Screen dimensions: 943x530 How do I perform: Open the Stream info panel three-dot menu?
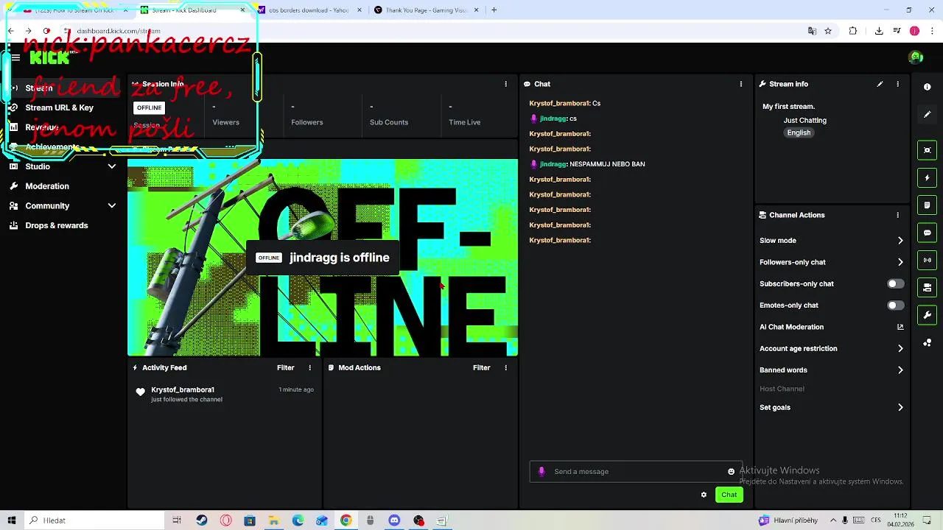[897, 84]
